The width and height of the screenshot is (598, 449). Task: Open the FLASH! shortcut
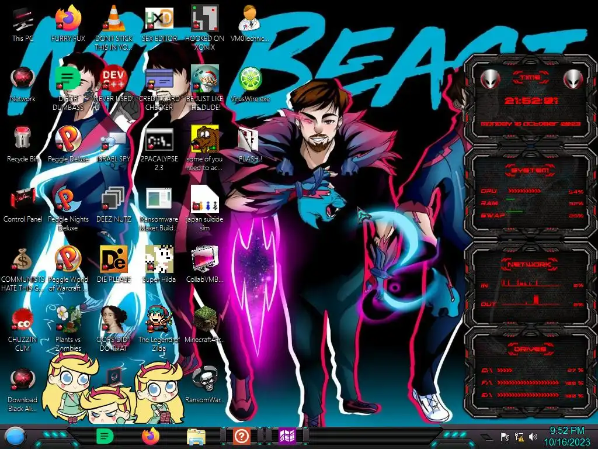tap(250, 145)
